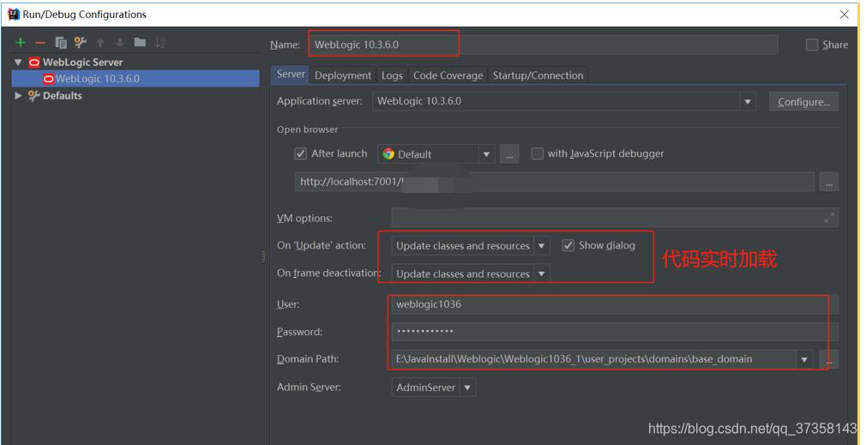Open On 'Update' action dropdown
The image size is (866, 445).
click(x=541, y=246)
